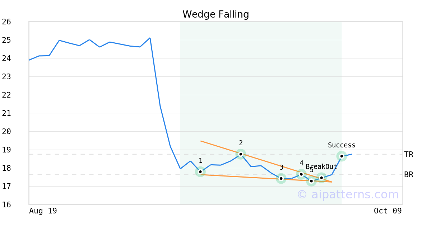Click the 26 price axis label
The image size is (431, 226).
6,22
